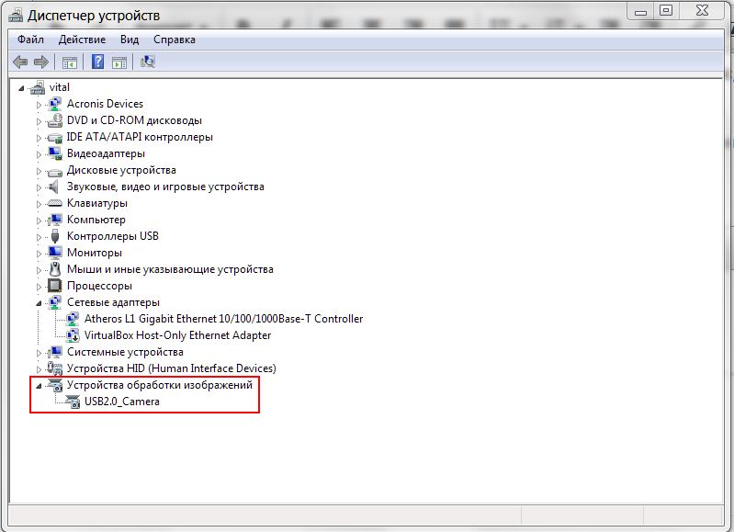Click the Процессоры chip icon
Viewport: 734px width, 532px height.
click(x=55, y=286)
